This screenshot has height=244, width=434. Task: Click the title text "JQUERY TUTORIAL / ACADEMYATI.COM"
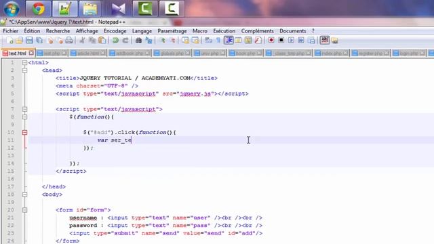[x=135, y=78]
